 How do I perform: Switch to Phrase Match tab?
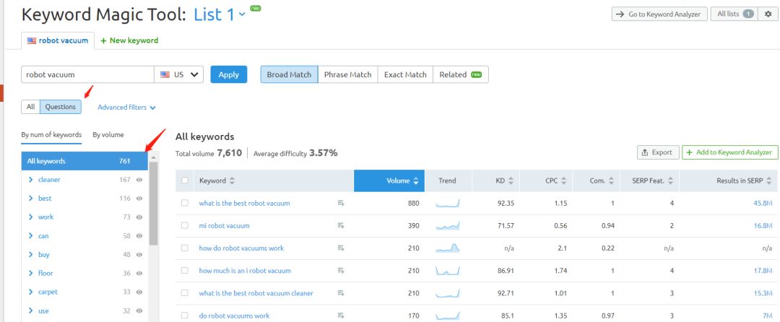pyautogui.click(x=347, y=74)
